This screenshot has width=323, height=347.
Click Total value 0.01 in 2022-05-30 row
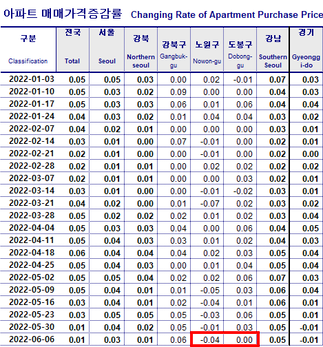click(77, 328)
